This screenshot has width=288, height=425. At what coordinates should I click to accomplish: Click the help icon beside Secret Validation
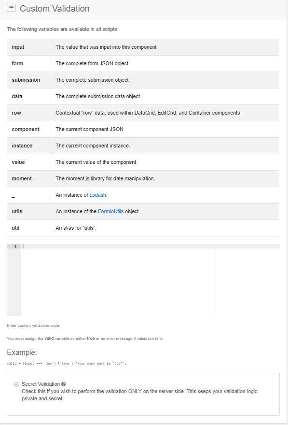(x=67, y=384)
